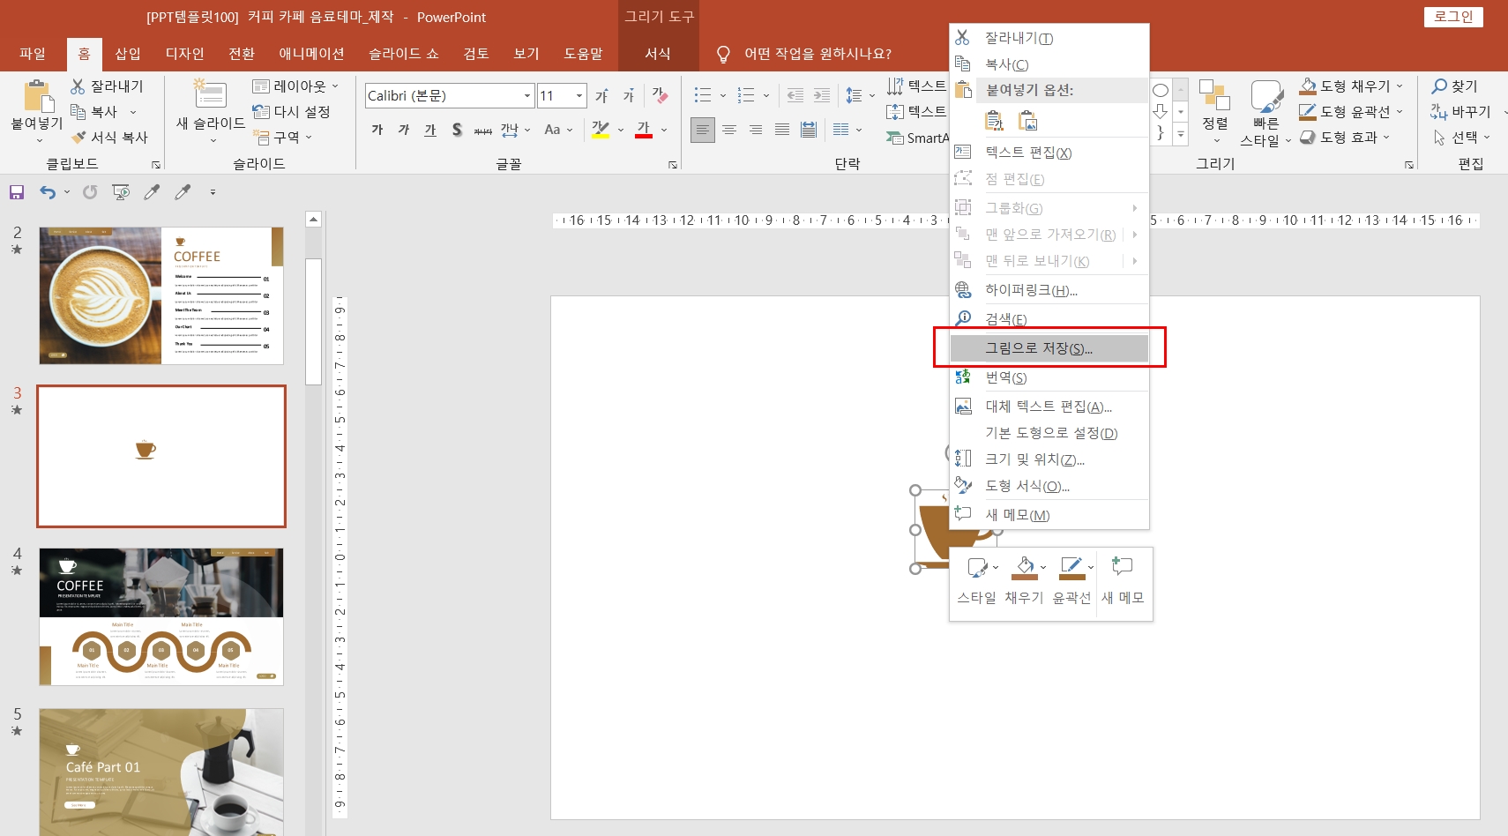
Task: Click mini toolbar New Comment (새 메모)
Action: point(1123,581)
